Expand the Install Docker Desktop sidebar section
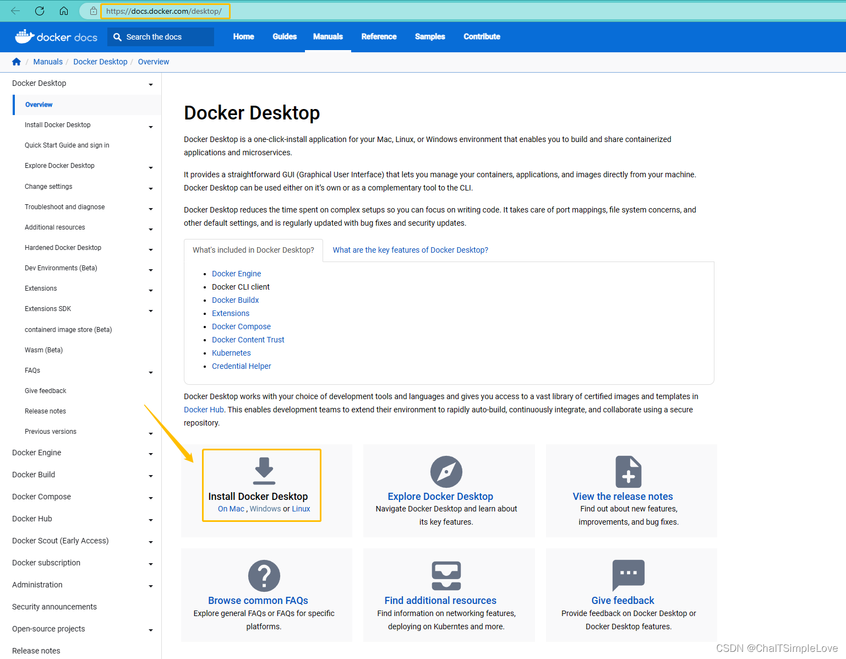The width and height of the screenshot is (846, 659). 150,127
